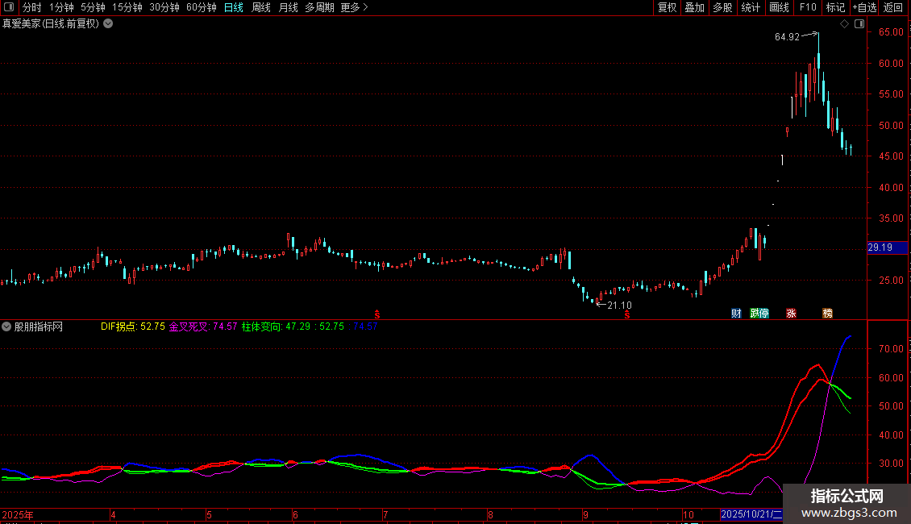
Task: Click month 6 marker on time axis
Action: [295, 515]
